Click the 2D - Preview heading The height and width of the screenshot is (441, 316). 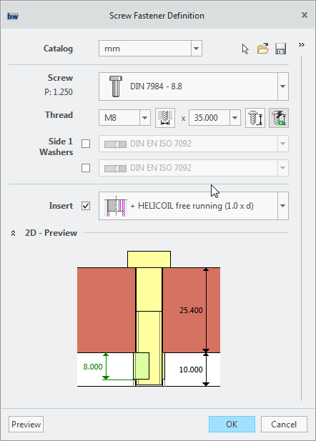[x=51, y=233]
